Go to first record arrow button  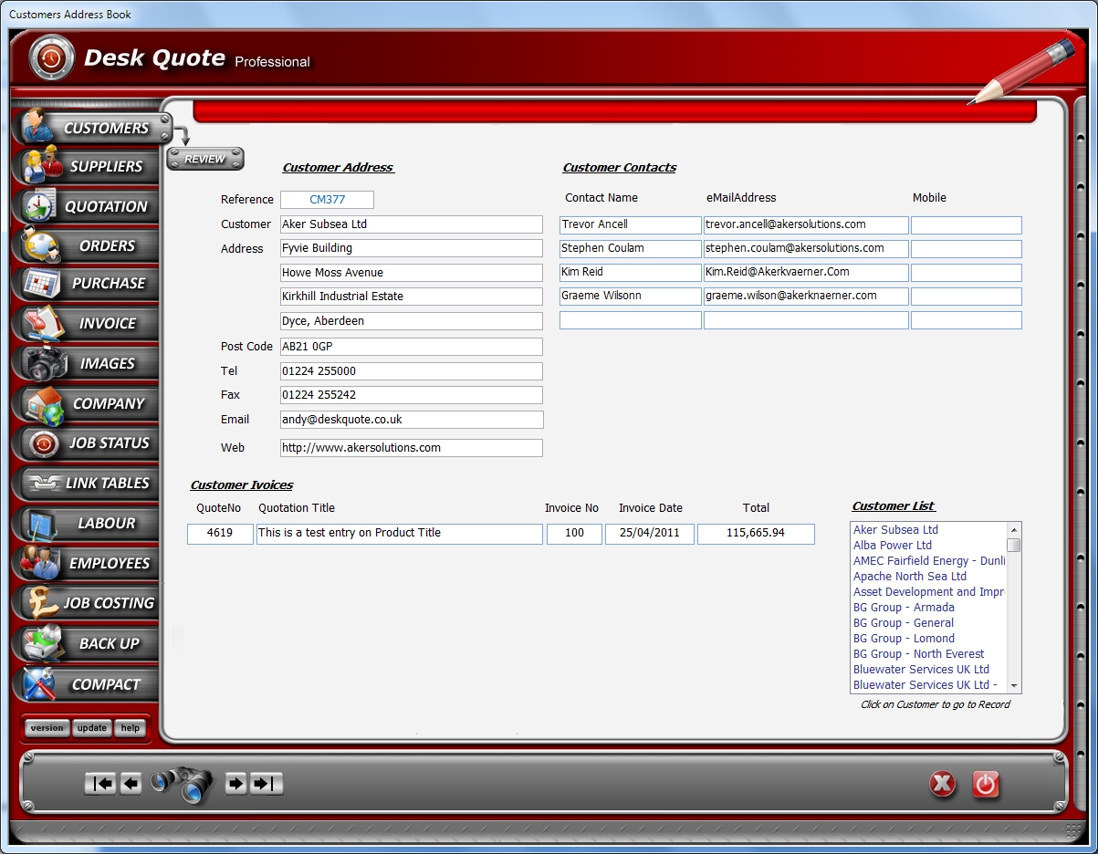(x=100, y=784)
